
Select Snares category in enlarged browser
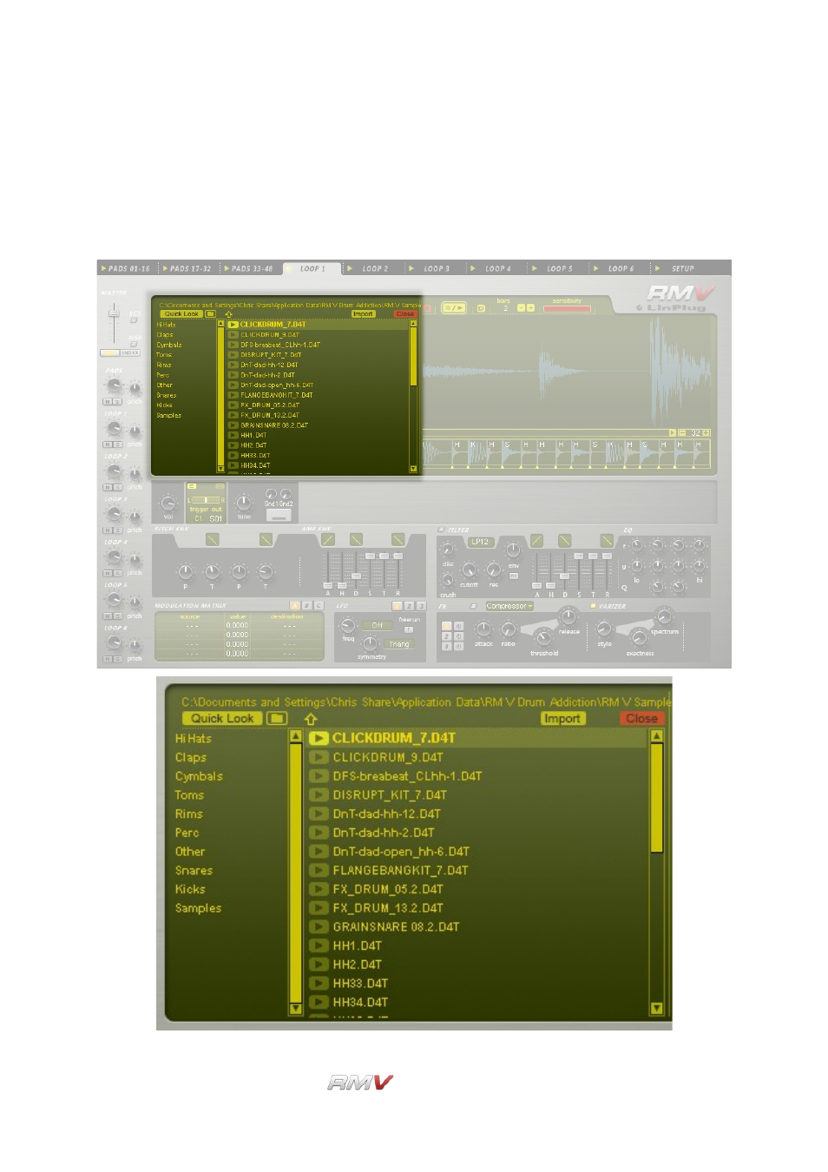(194, 871)
